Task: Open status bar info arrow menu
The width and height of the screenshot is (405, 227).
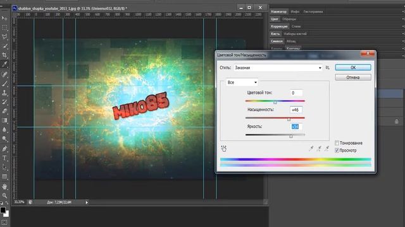Action: click(87, 202)
